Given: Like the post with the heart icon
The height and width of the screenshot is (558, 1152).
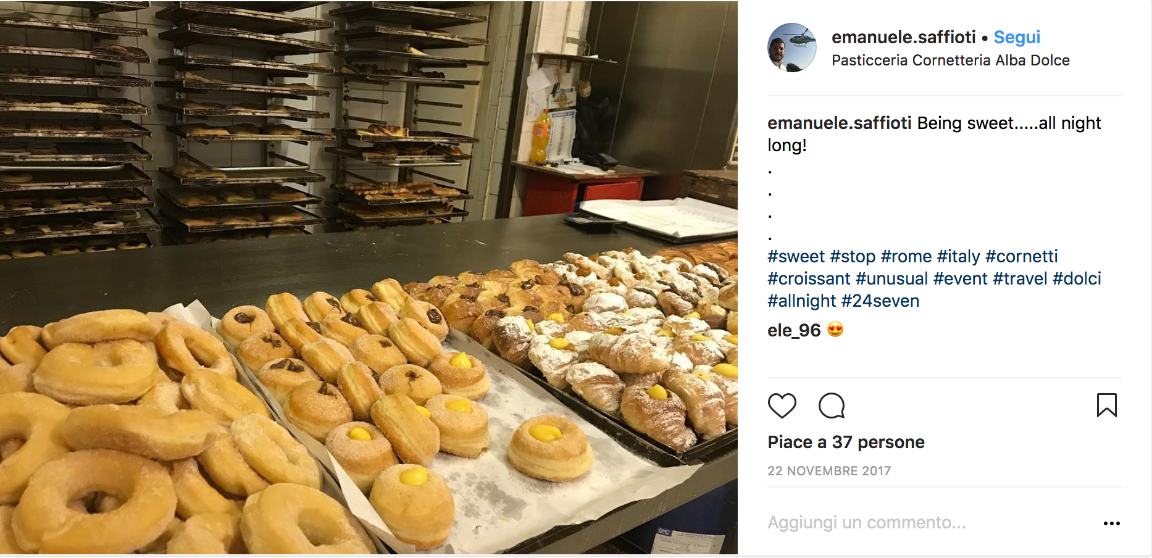Looking at the screenshot, I should [782, 406].
